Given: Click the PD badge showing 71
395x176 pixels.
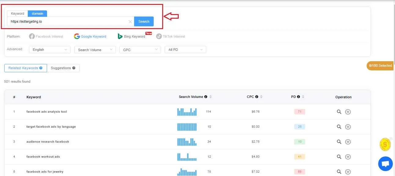Looking at the screenshot, I should tap(300, 112).
